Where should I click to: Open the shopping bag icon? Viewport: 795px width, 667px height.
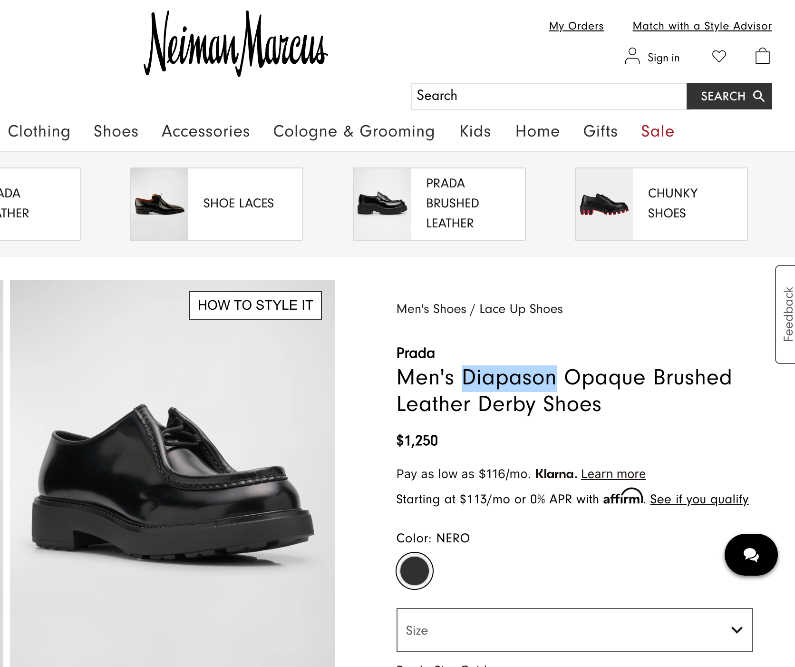point(762,56)
